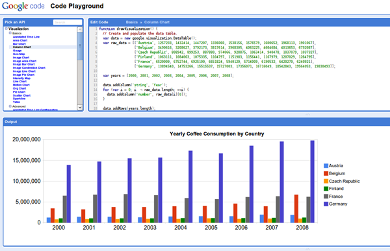Open the Image Candlestick Chart sample

[x=29, y=67]
